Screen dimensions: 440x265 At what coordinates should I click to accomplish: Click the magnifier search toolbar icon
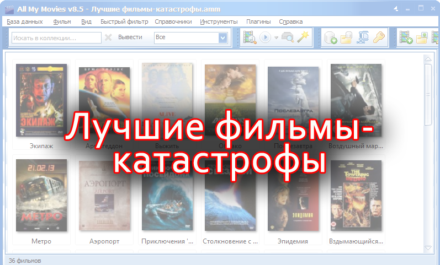[287, 37]
